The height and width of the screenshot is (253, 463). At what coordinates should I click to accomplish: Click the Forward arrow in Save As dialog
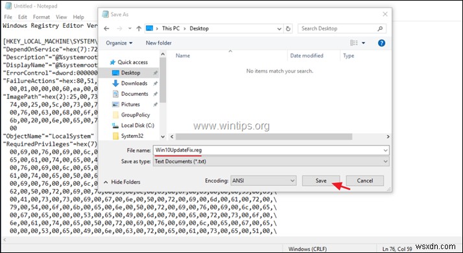(x=119, y=28)
